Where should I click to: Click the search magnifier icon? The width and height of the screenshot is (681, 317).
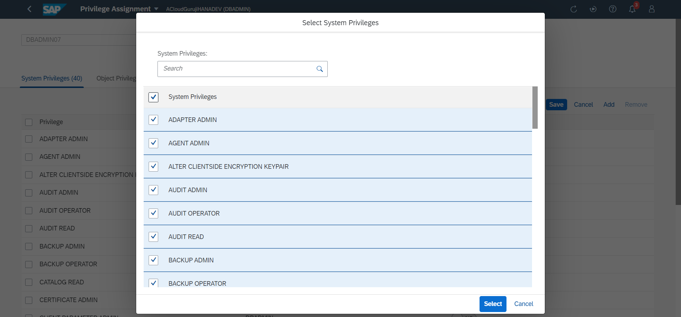pyautogui.click(x=320, y=69)
